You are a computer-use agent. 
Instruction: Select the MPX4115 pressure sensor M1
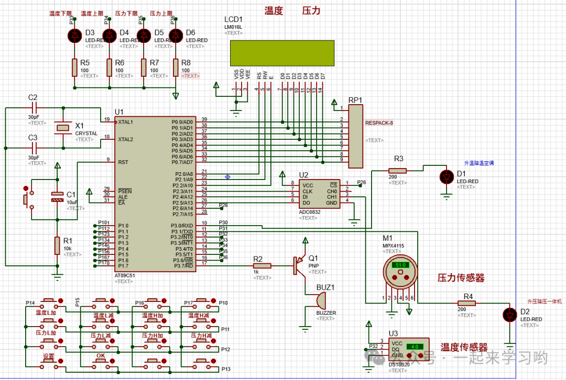pyautogui.click(x=400, y=272)
